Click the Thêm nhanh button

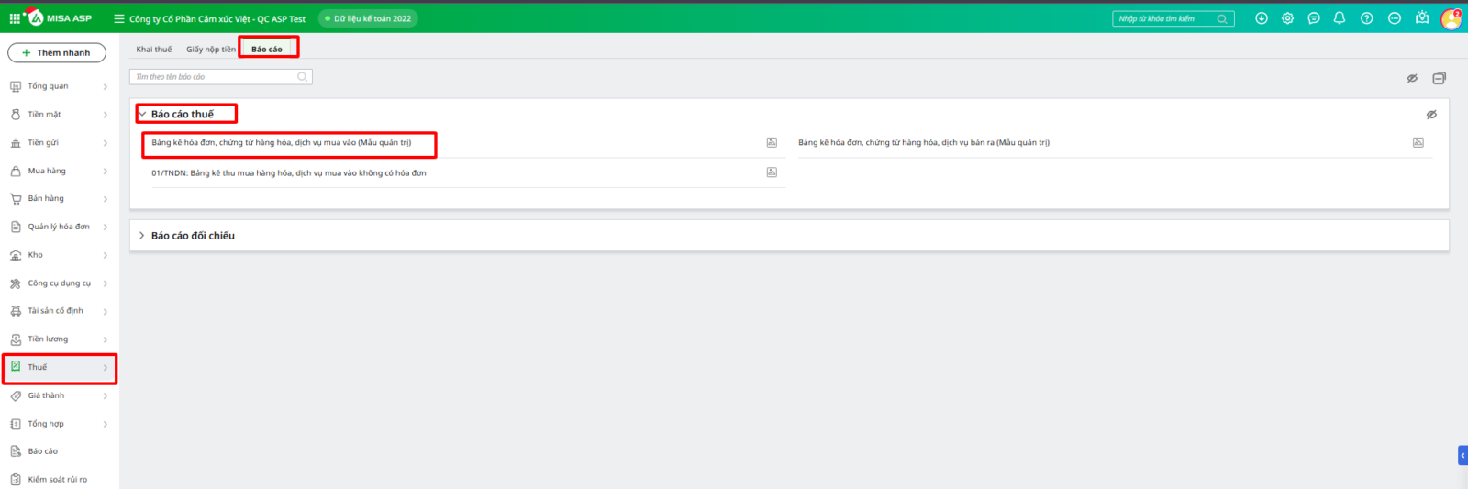click(57, 53)
